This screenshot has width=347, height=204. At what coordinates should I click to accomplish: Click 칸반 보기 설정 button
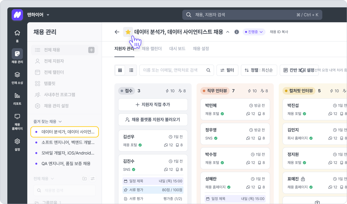click(x=299, y=70)
